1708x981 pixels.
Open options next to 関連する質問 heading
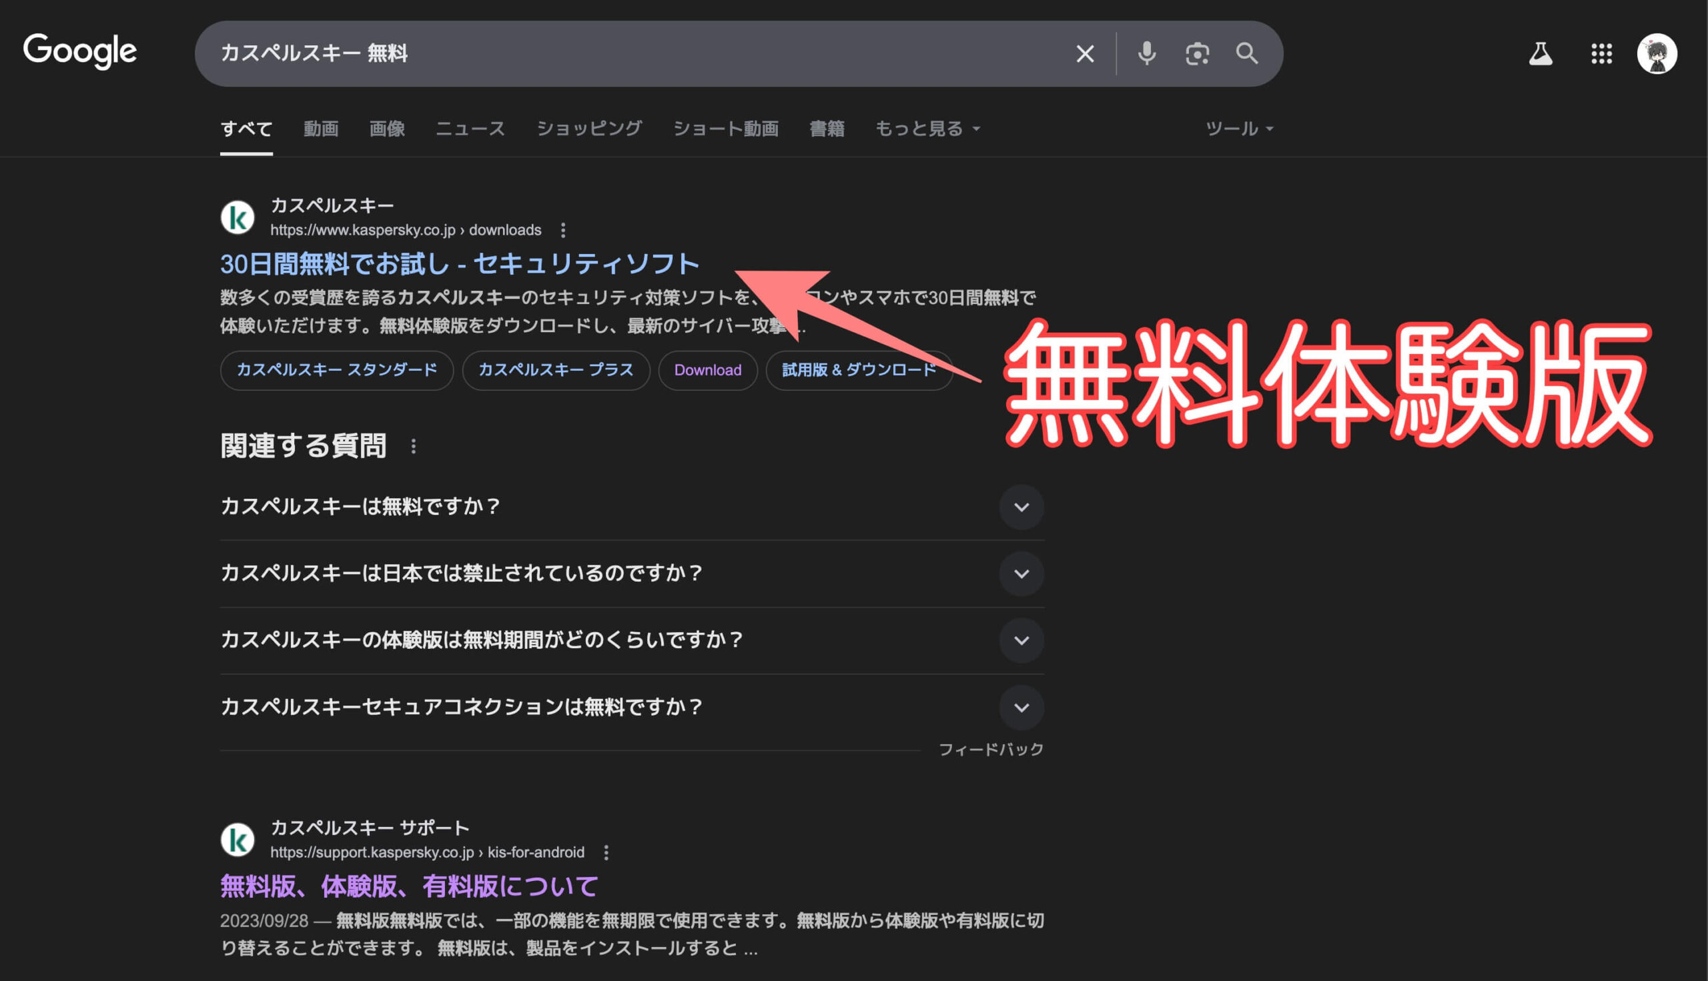[413, 446]
